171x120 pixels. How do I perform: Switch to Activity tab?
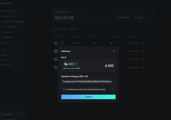point(73,29)
